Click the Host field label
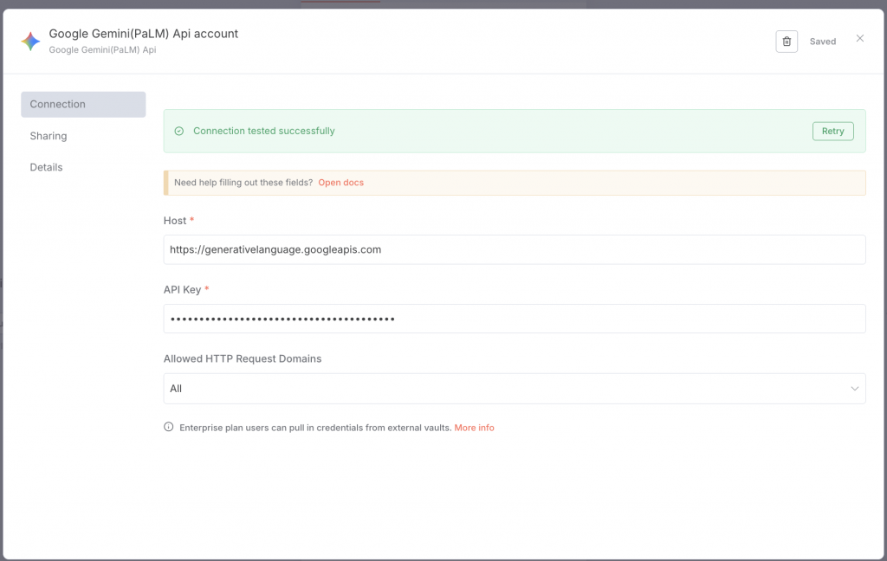 (x=175, y=221)
